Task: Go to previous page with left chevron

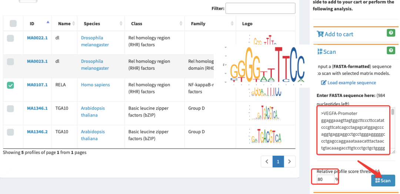Action: (x=267, y=161)
